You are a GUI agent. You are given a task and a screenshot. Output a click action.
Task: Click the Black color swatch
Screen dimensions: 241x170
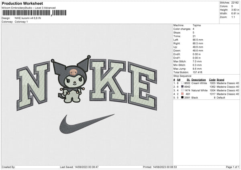pyautogui.click(x=182, y=97)
